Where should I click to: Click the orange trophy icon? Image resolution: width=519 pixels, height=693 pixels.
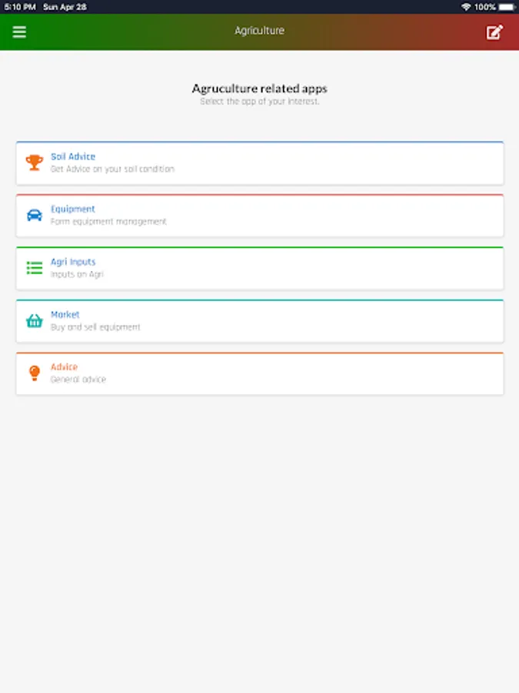35,162
